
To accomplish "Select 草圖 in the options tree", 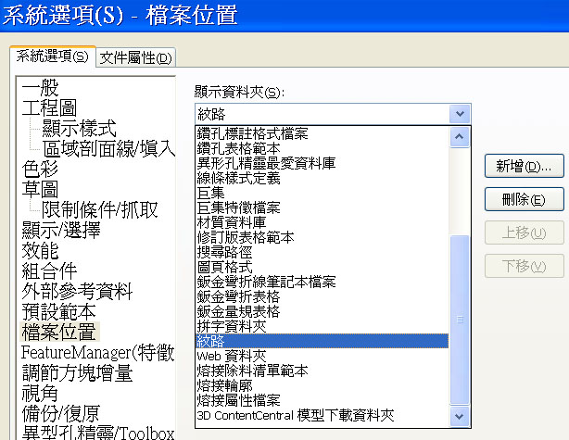I will tap(40, 189).
